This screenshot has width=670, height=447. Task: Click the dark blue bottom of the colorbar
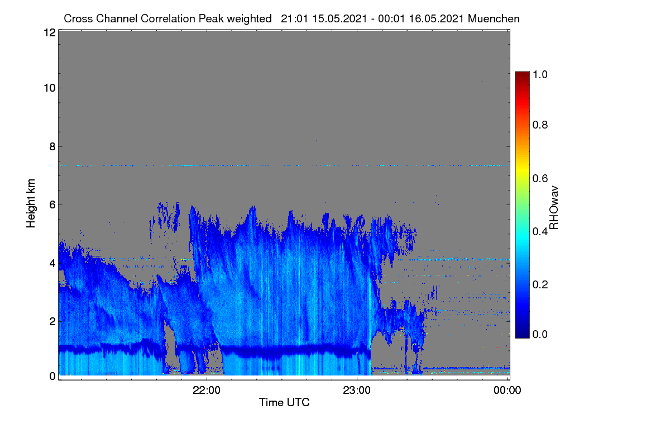point(522,334)
